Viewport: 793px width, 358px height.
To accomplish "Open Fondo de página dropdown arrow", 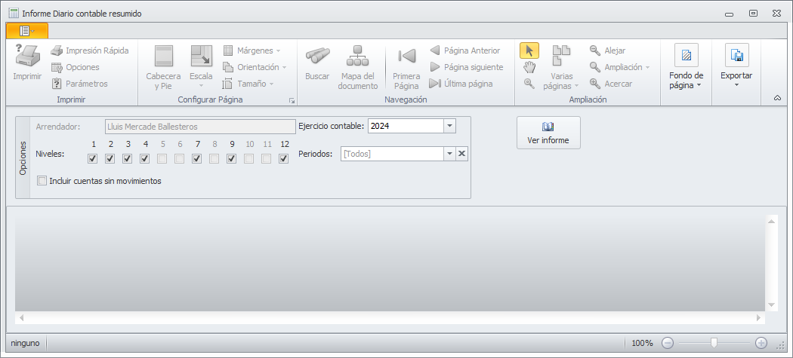I will 699,86.
